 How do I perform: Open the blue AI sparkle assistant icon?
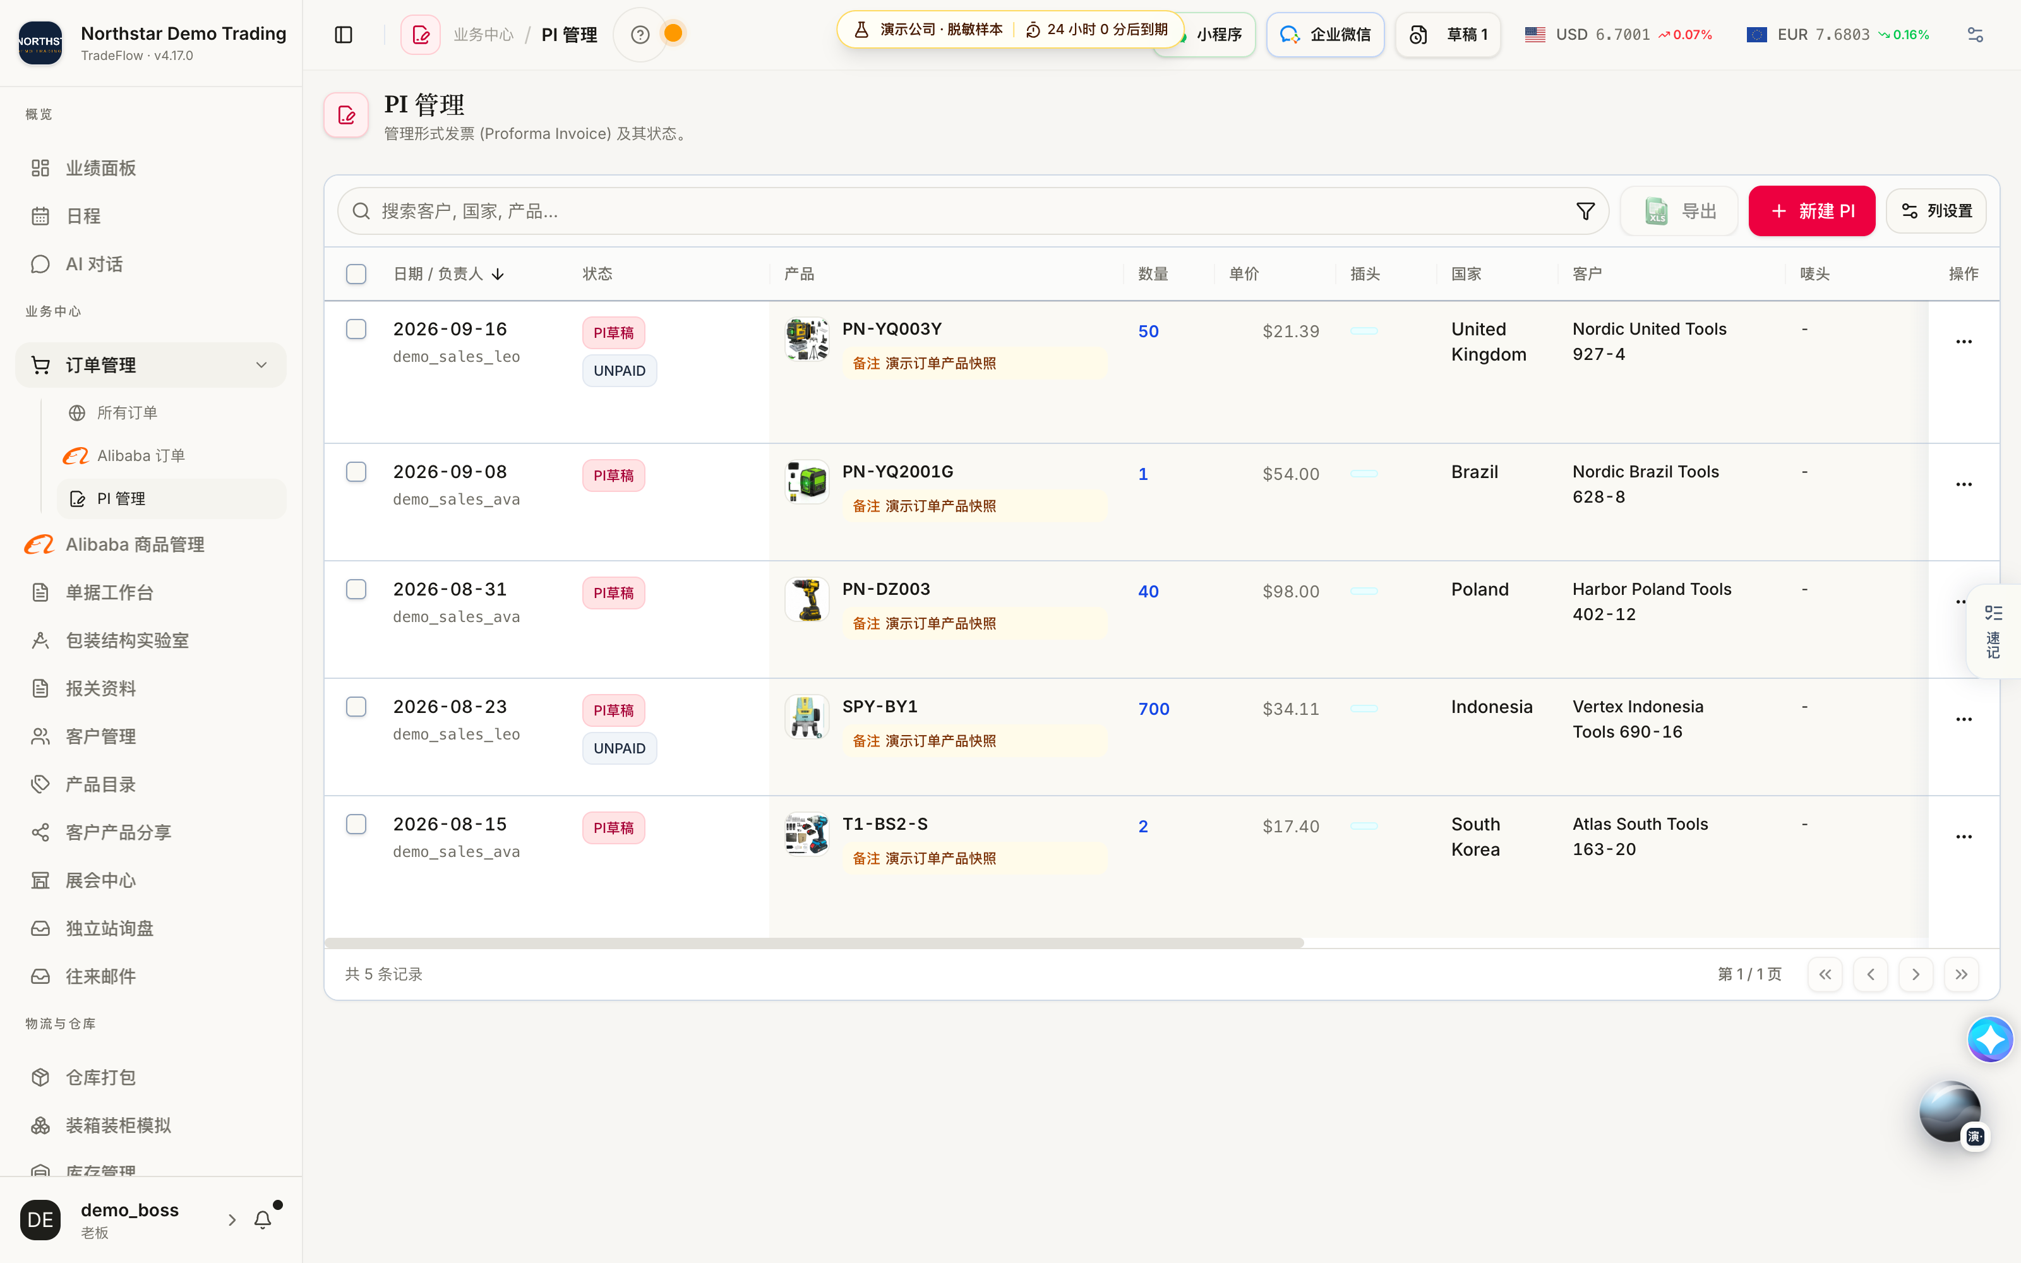pyautogui.click(x=1990, y=1039)
